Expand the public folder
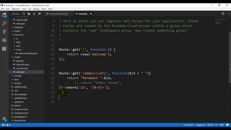The height and width of the screenshot is (130, 231). [x=17, y=31]
